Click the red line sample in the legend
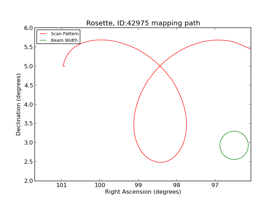 pos(43,34)
